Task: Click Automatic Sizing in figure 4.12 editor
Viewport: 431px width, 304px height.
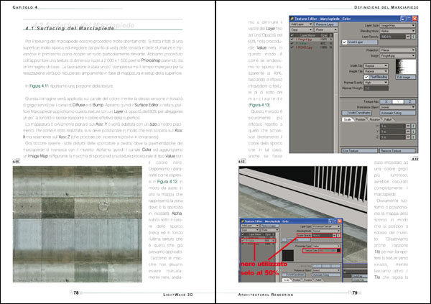Action: (x=397, y=113)
